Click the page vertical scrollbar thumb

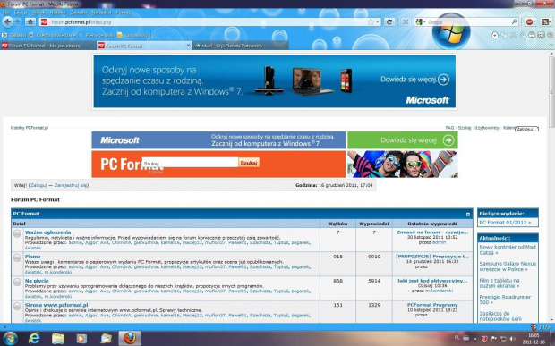pos(551,92)
